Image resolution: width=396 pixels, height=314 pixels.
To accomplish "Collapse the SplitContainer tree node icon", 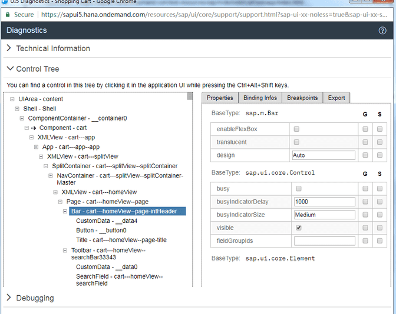I will click(x=47, y=166).
